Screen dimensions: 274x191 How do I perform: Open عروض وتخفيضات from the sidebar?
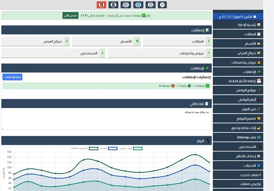(x=243, y=62)
